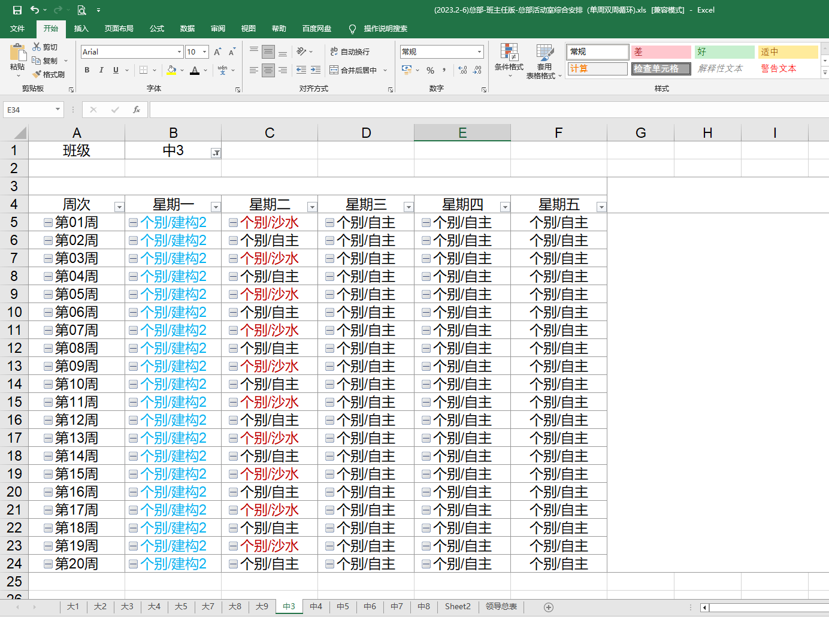Open the Arial font name dropdown

(x=179, y=52)
